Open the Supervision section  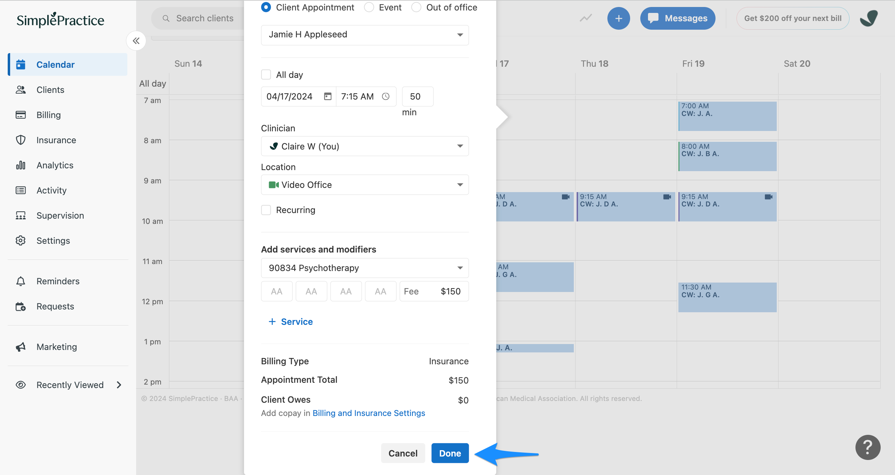pyautogui.click(x=60, y=215)
